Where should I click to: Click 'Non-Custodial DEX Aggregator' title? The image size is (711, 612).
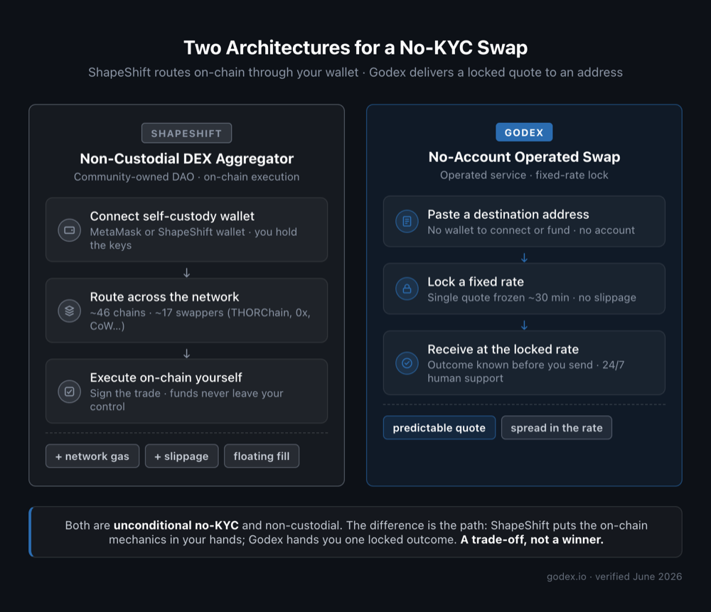pos(186,159)
